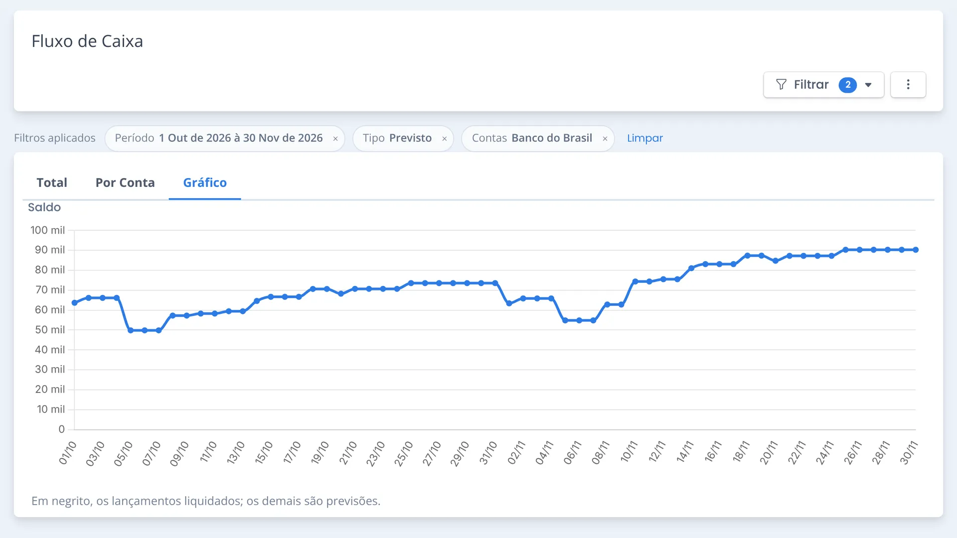957x538 pixels.
Task: Remove the Contas Banco do Brasil chip
Action: click(x=605, y=139)
